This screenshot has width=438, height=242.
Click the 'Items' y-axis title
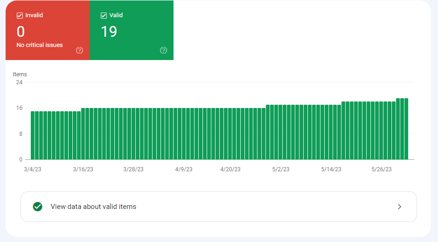click(20, 74)
